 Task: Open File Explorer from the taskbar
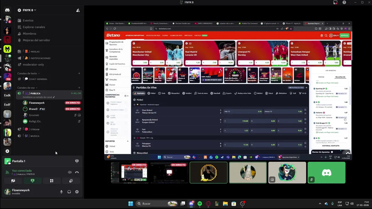pos(225,203)
